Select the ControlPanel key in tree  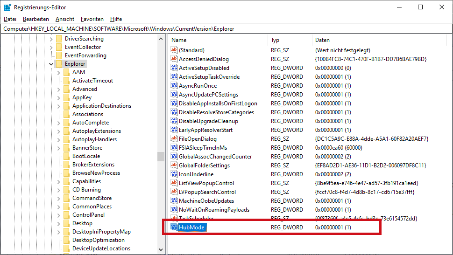coord(88,214)
